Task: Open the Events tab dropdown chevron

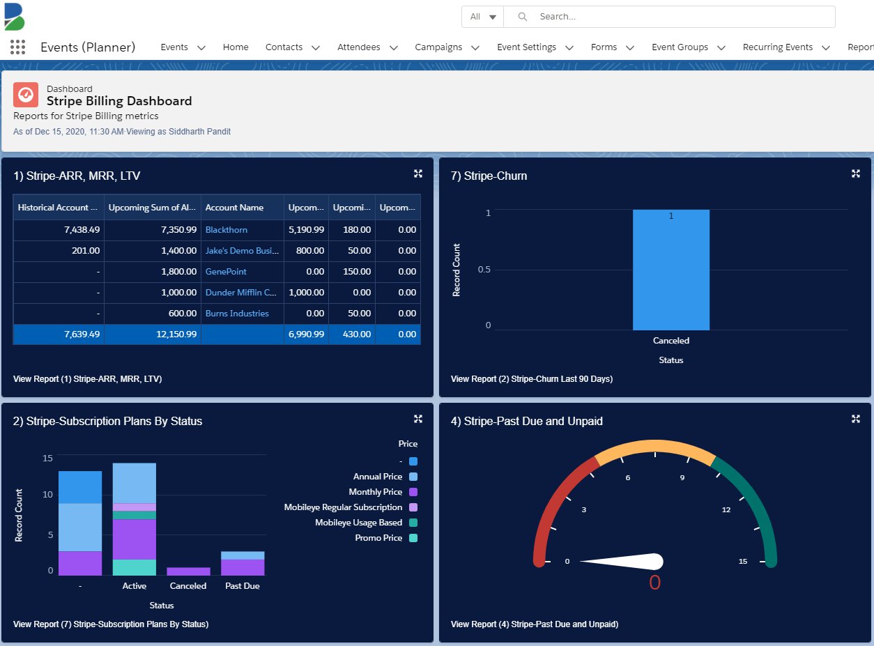Action: pos(201,47)
